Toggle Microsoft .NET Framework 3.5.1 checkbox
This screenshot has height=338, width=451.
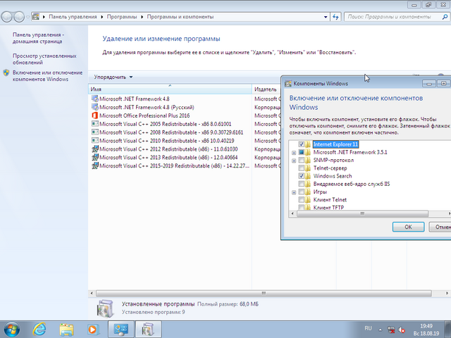(x=301, y=152)
